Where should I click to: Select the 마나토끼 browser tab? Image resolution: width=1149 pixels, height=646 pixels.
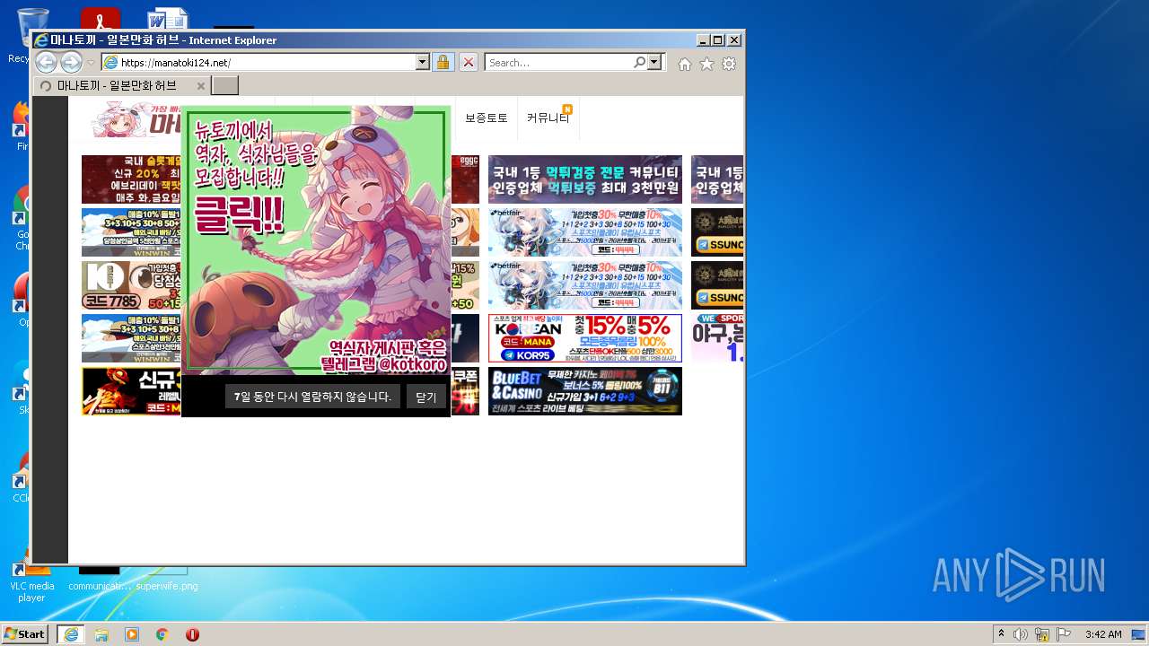point(122,86)
